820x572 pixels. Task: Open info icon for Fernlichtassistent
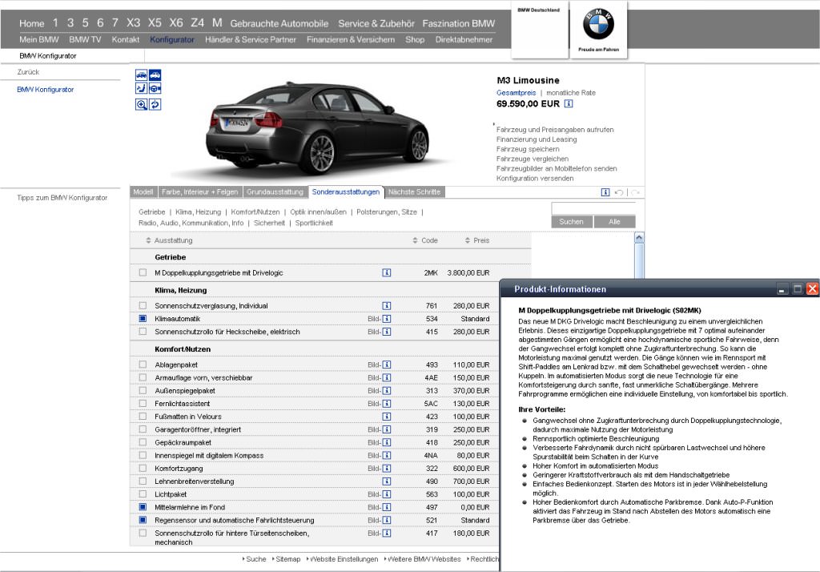387,404
